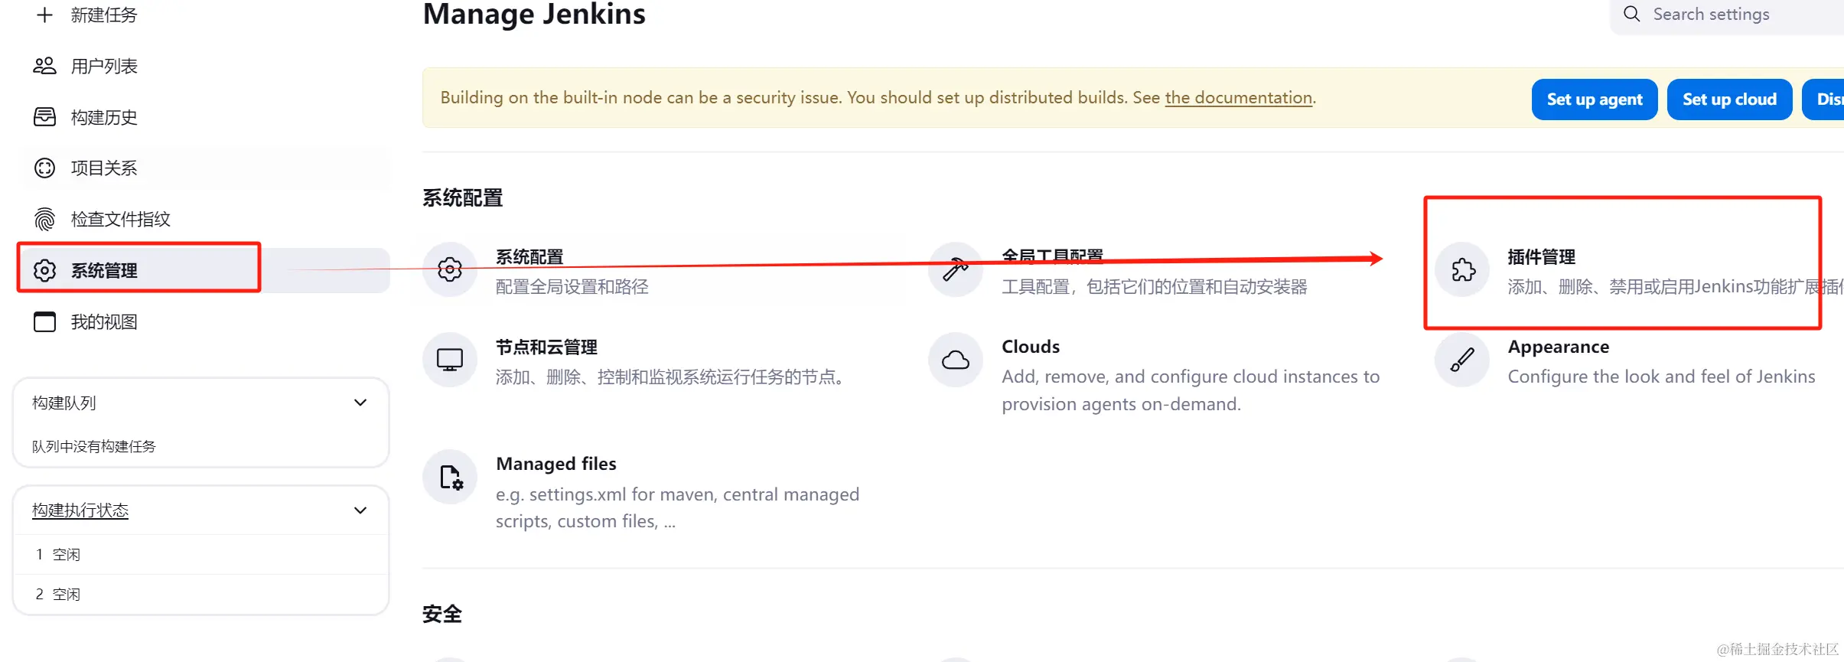Click the paintbrush icon for Appearance

(1462, 360)
